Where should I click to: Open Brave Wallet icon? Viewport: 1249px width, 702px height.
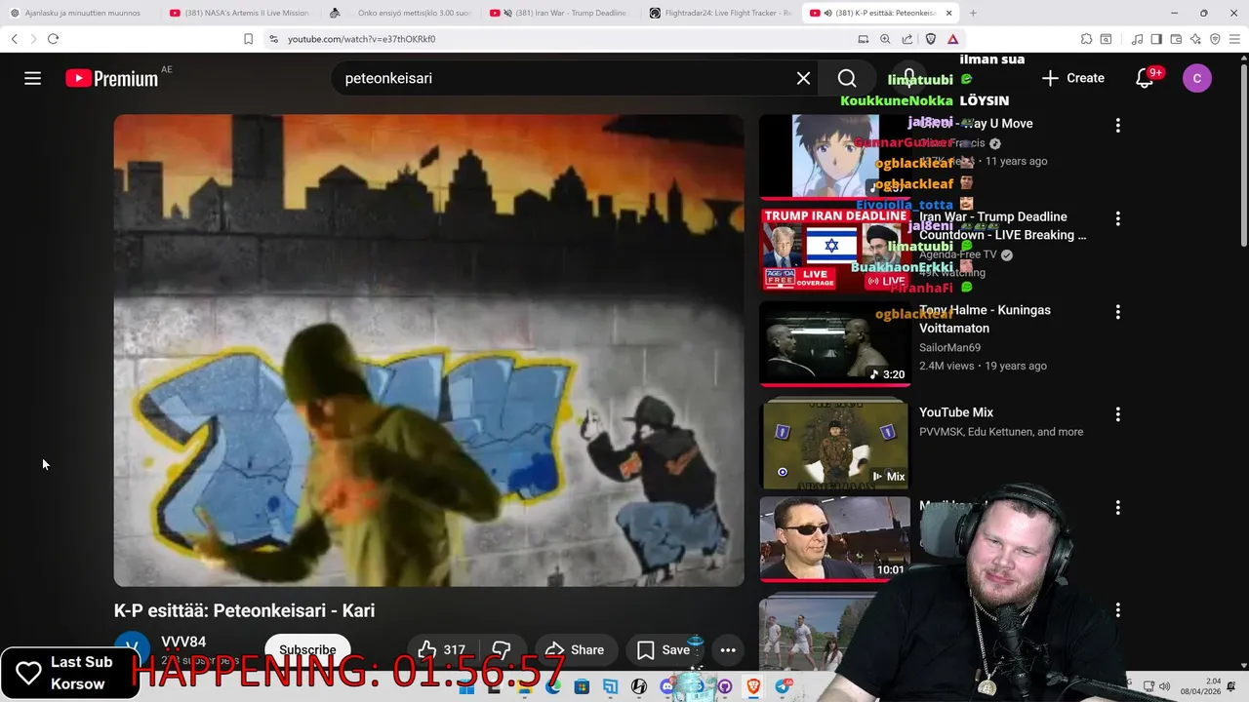coord(1176,39)
